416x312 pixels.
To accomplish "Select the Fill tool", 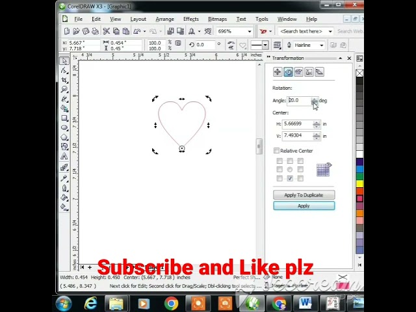I will click(x=64, y=198).
